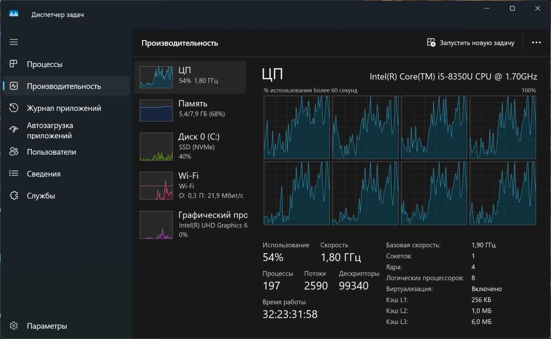
Task: Click the Процессы sidebar icon
Action: [14, 64]
